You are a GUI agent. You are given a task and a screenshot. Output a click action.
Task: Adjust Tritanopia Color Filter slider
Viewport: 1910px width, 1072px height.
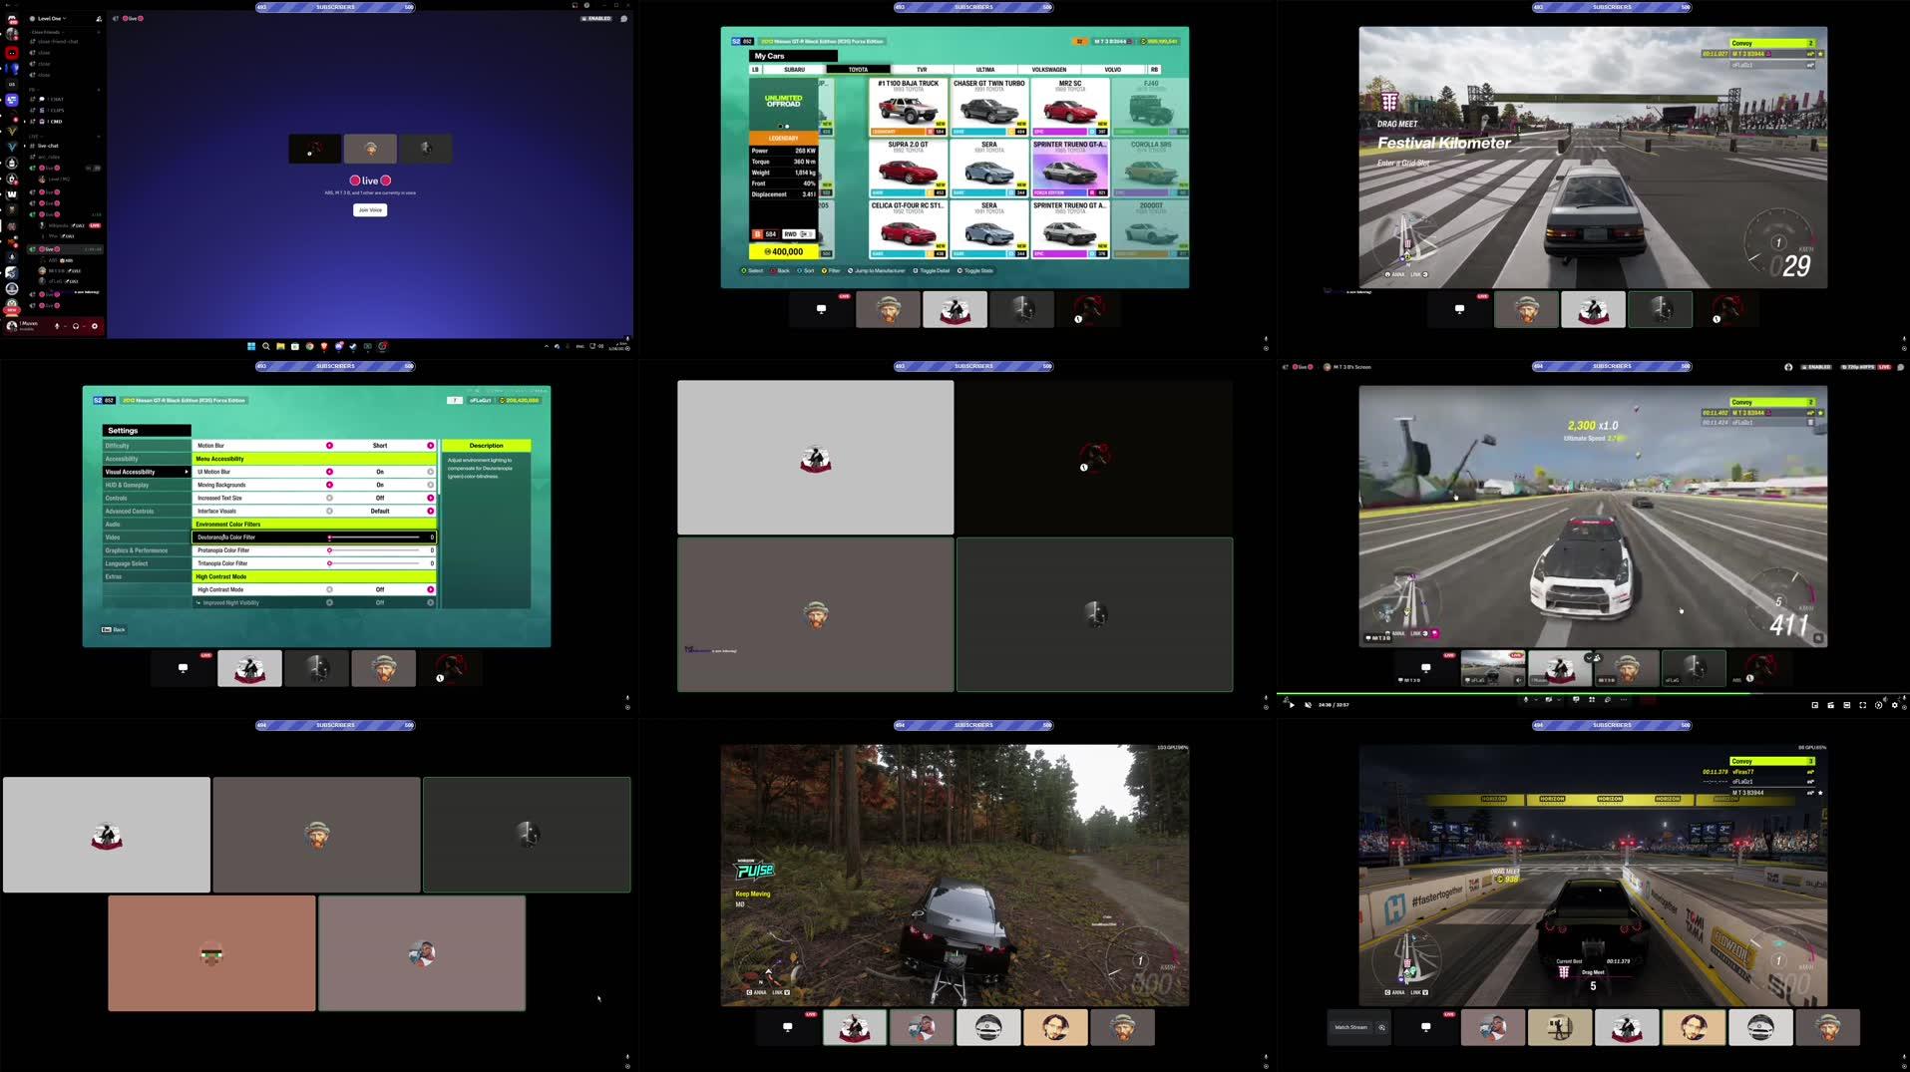pos(374,563)
